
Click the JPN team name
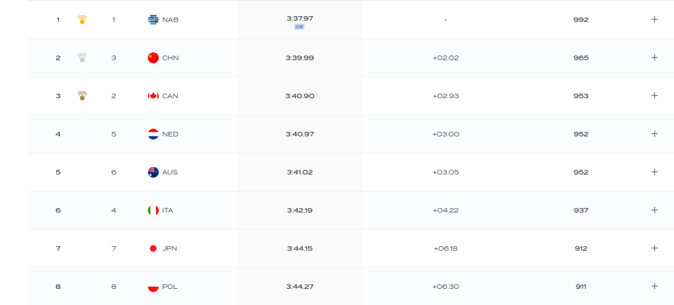[169, 248]
